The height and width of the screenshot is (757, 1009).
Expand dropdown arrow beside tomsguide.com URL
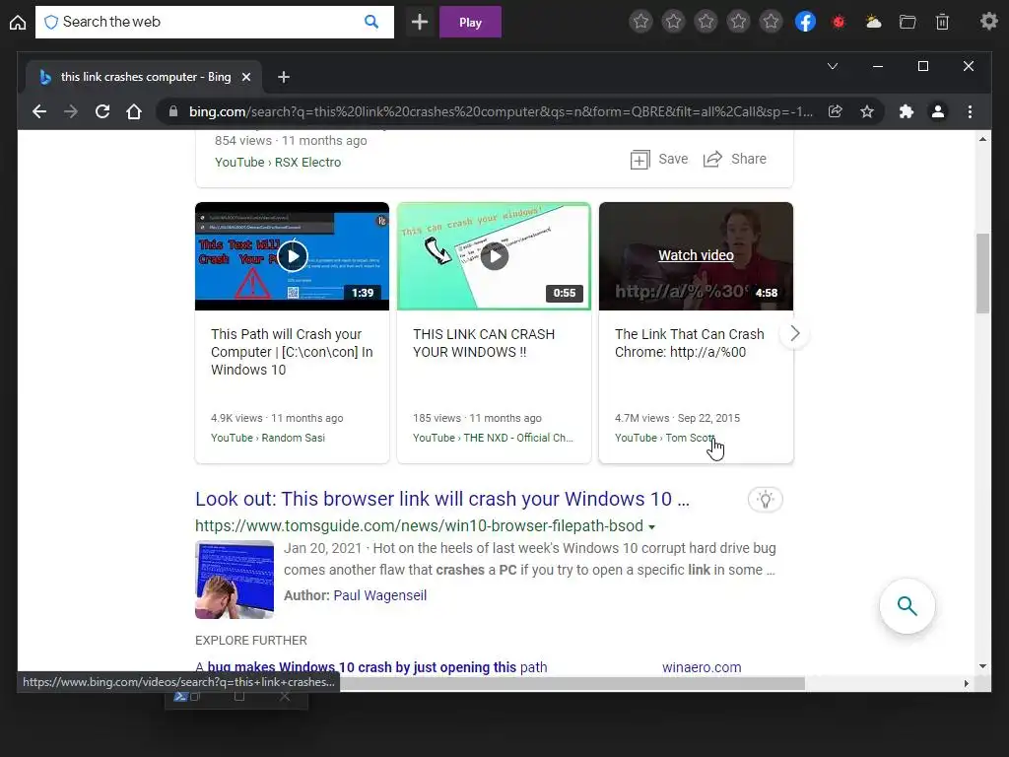pos(652,527)
